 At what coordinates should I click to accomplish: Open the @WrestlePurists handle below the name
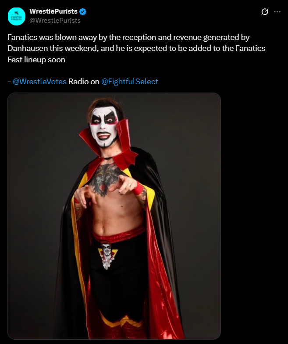pyautogui.click(x=55, y=21)
